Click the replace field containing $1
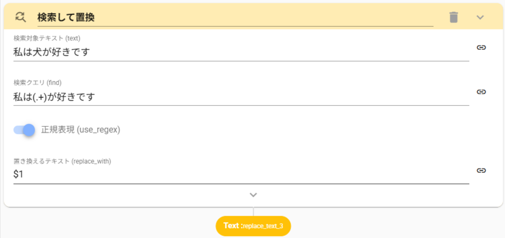 240,174
